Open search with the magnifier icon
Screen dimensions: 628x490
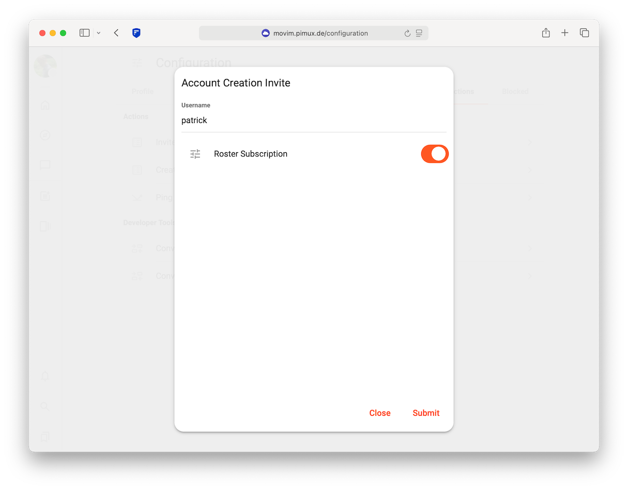[x=45, y=406]
